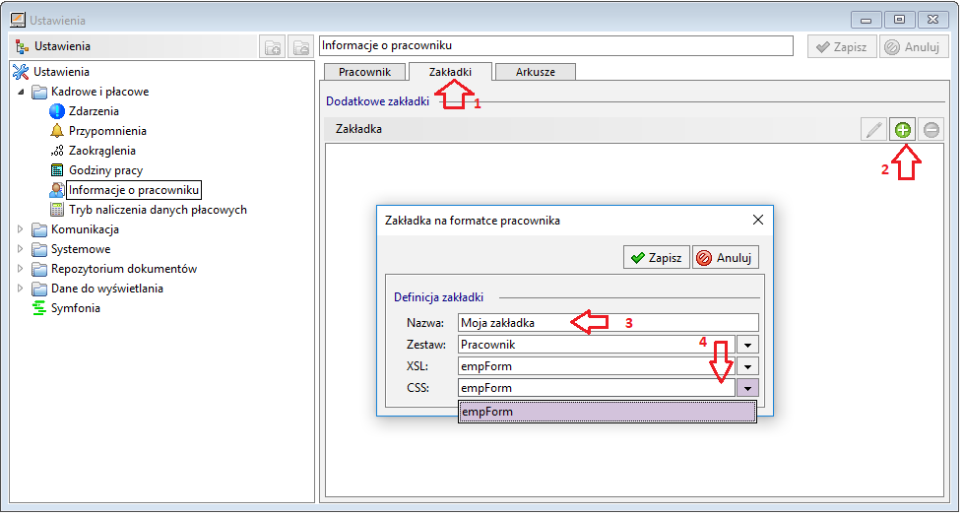Click the second folder toolbar icon
The image size is (963, 516).
coord(301,46)
